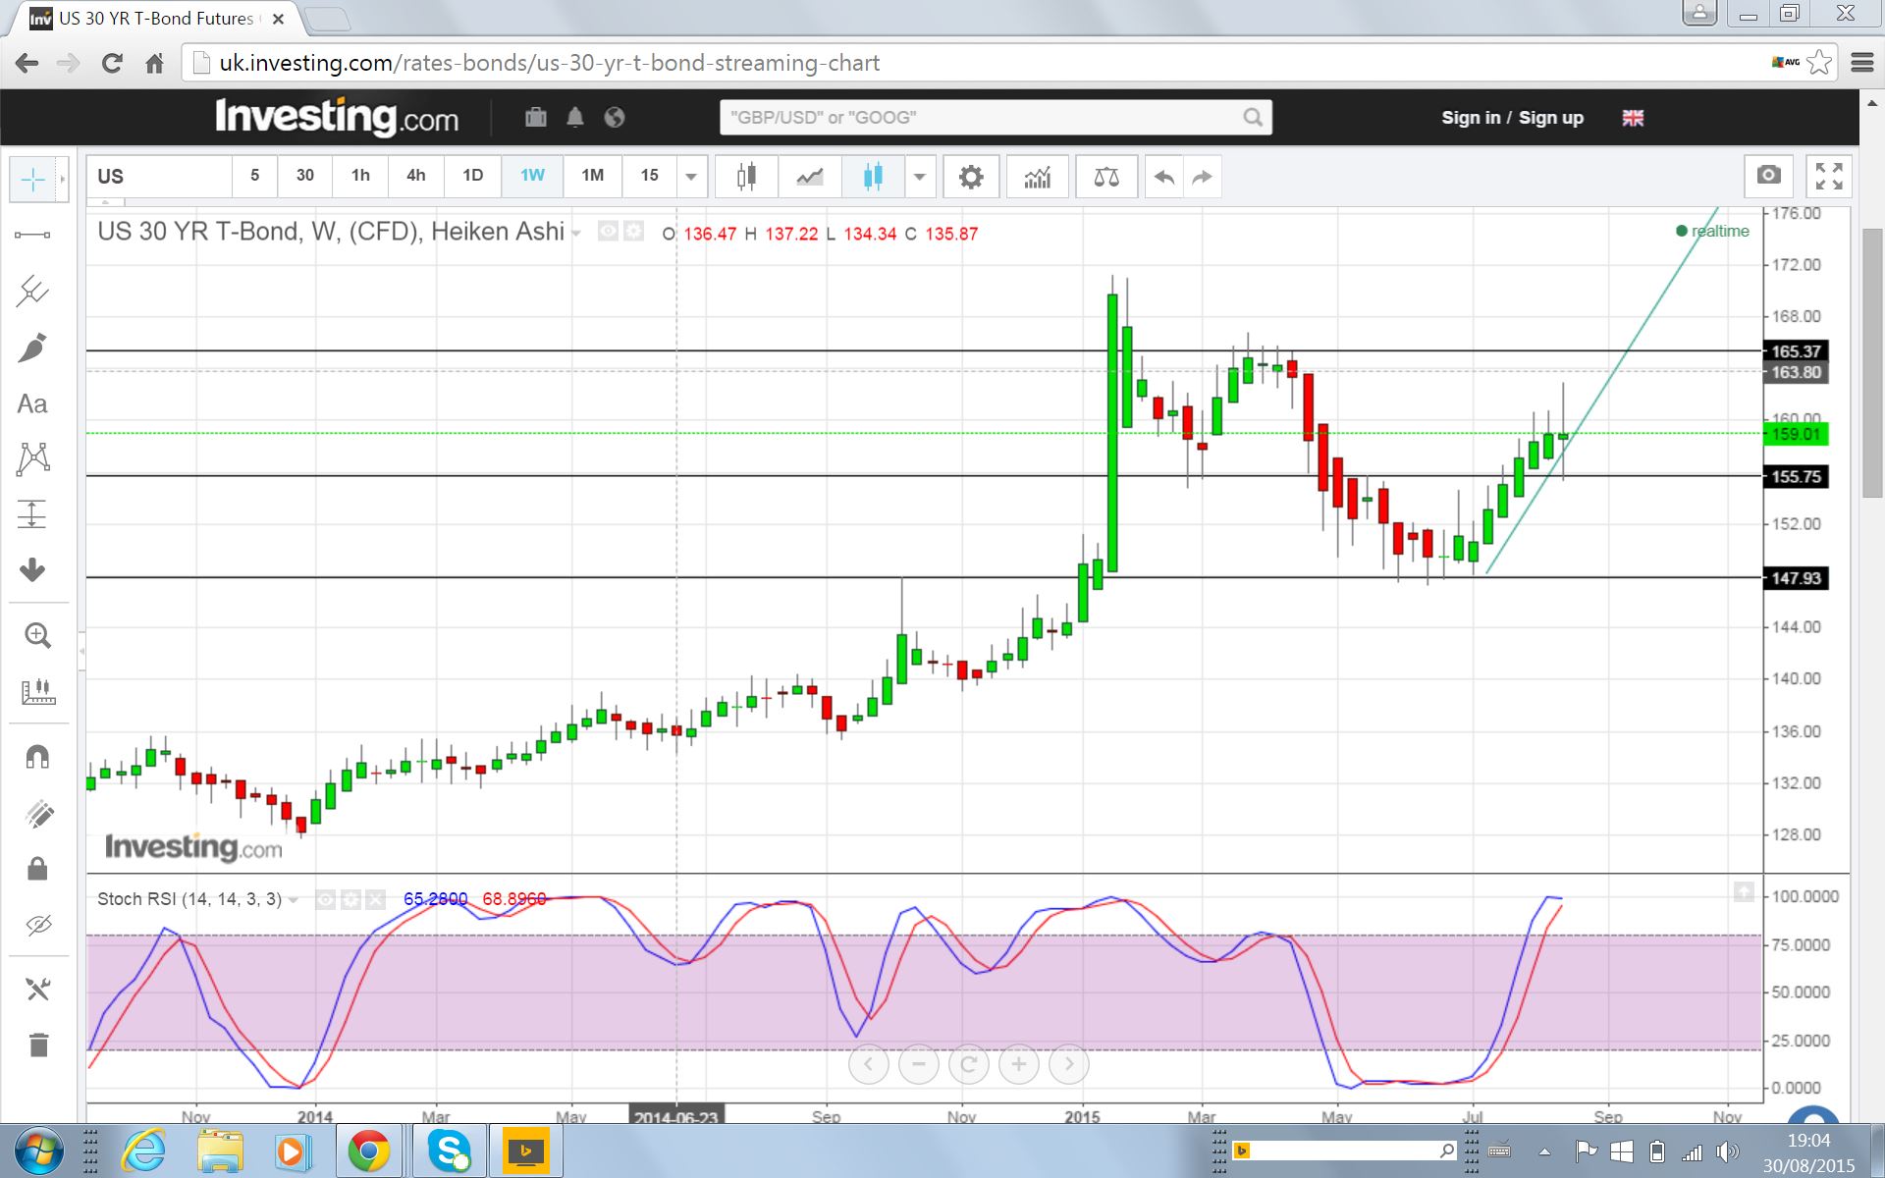Image resolution: width=1885 pixels, height=1178 pixels.
Task: Open the T-Bond main series format settings
Action: pyautogui.click(x=634, y=232)
